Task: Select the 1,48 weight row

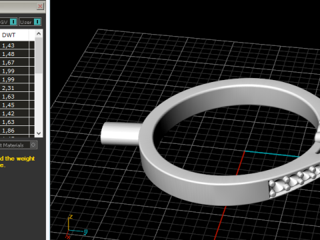Action: click(x=17, y=54)
